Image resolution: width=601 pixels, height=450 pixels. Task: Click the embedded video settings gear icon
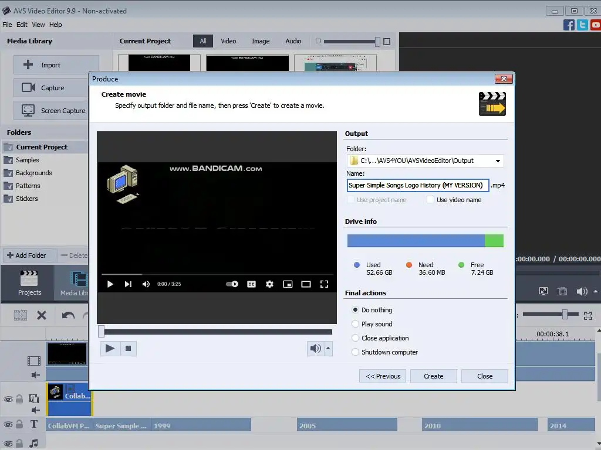[x=269, y=284]
